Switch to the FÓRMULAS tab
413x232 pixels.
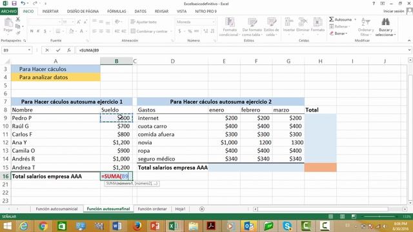(x=117, y=12)
